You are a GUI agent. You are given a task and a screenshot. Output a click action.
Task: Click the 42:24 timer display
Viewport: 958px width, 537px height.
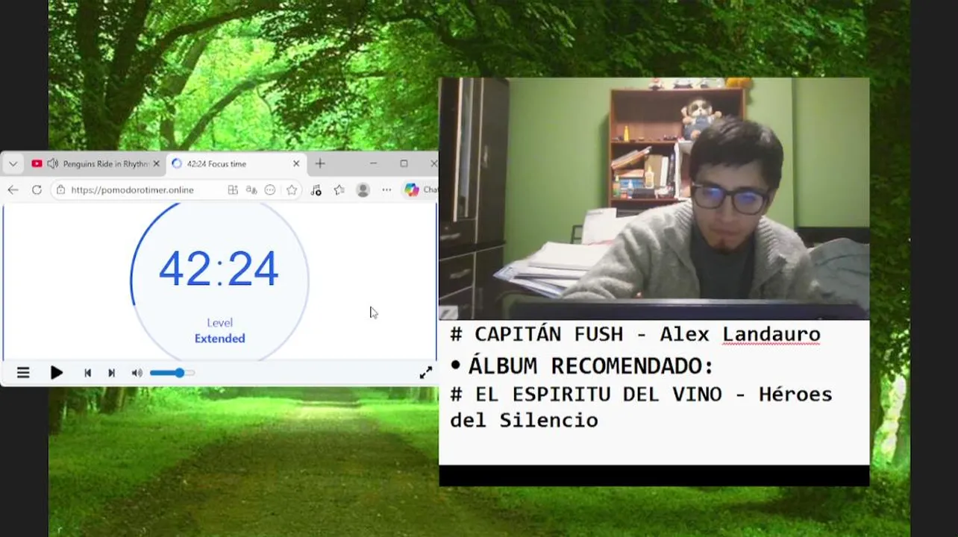(219, 269)
